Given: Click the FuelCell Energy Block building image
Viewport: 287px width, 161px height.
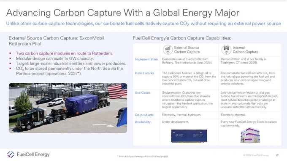Looking at the screenshot, I should point(250,135).
